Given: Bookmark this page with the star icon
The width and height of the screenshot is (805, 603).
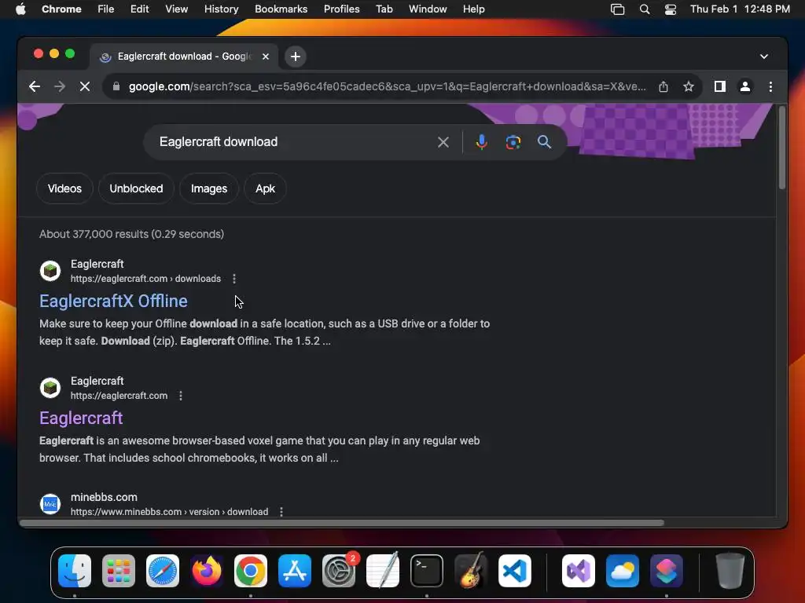Looking at the screenshot, I should click(689, 86).
